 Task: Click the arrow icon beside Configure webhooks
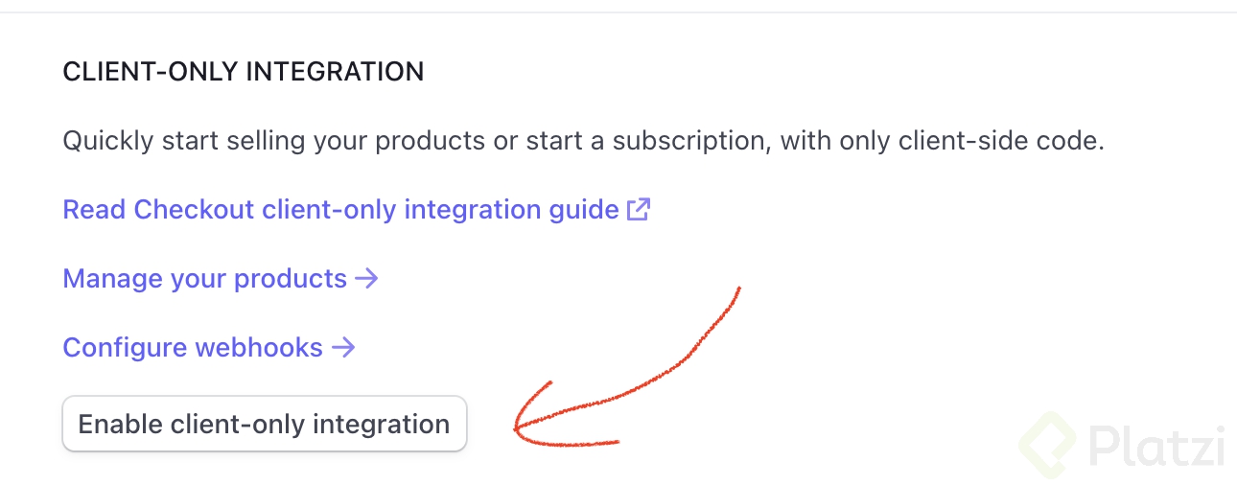pyautogui.click(x=343, y=347)
